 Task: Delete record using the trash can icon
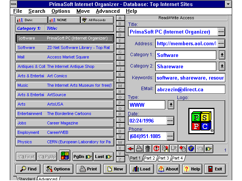[147, 149]
